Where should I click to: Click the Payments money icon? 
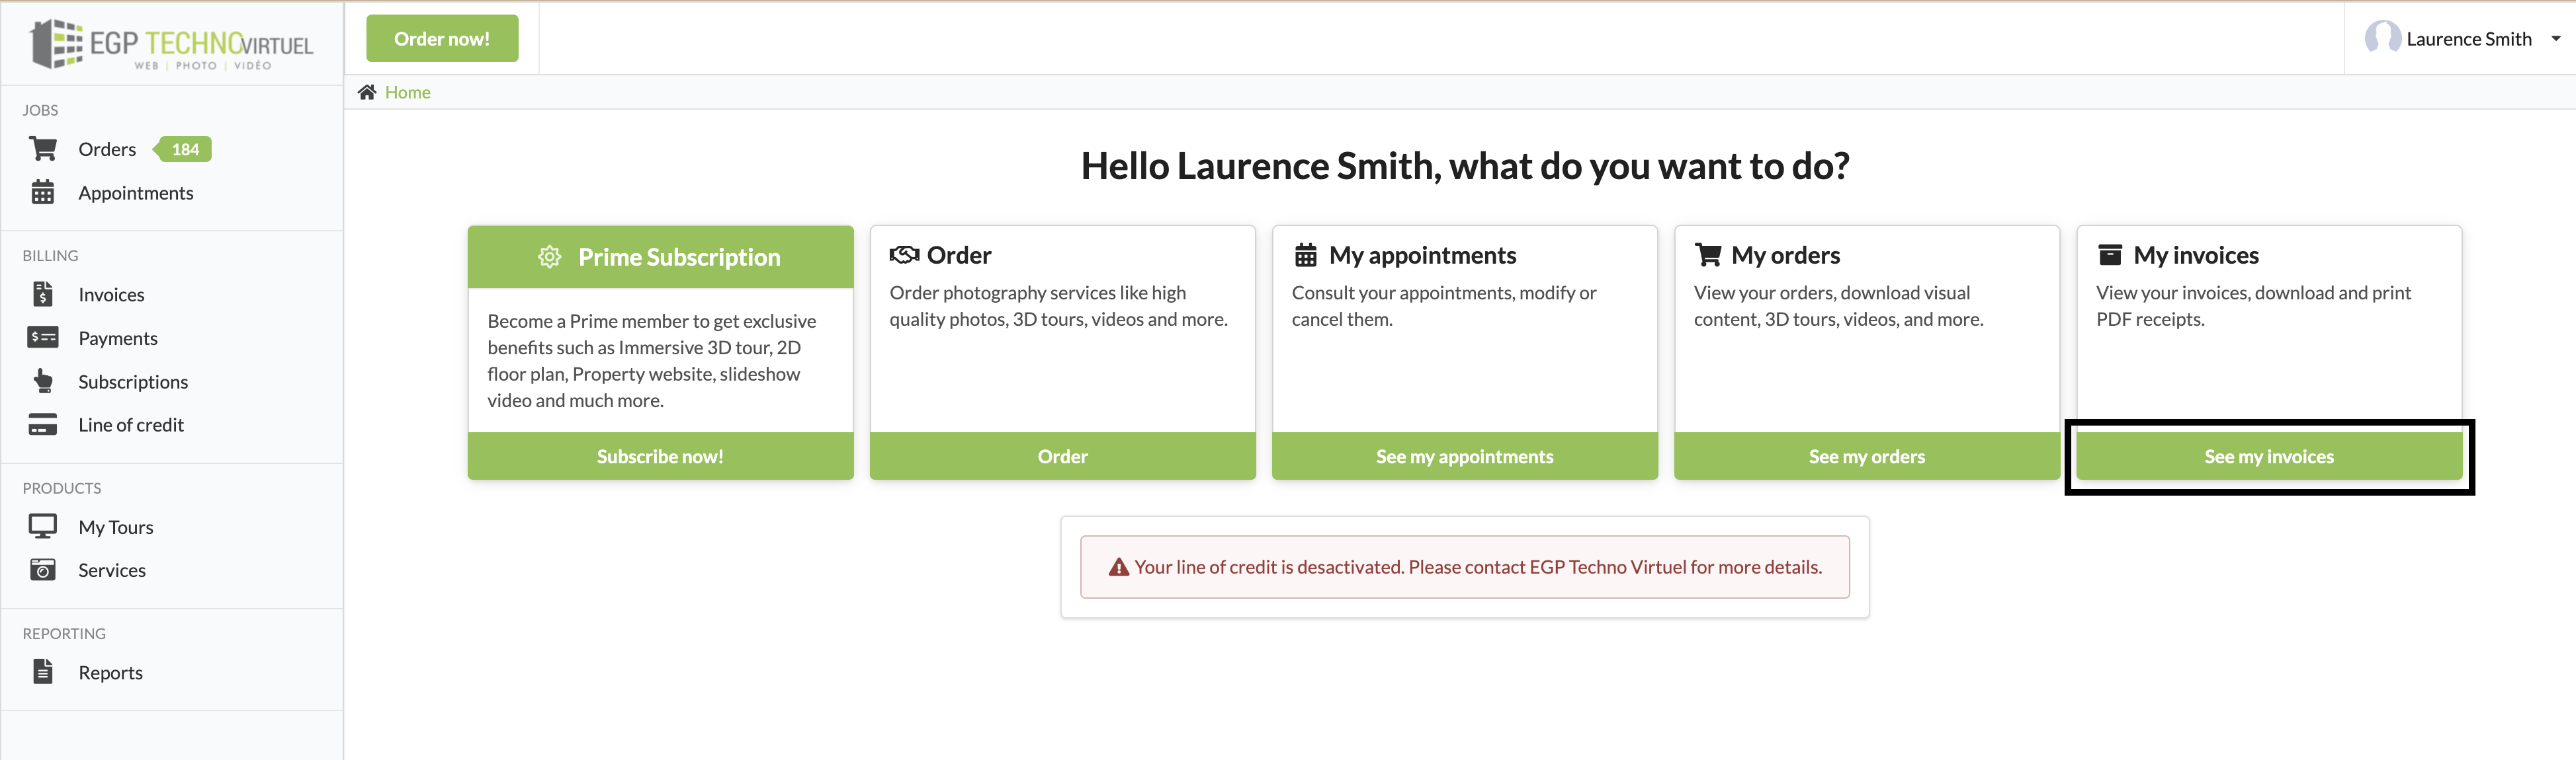coord(43,338)
